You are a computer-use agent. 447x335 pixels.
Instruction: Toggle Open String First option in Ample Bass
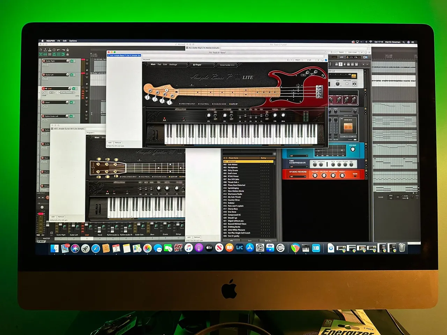(186, 104)
